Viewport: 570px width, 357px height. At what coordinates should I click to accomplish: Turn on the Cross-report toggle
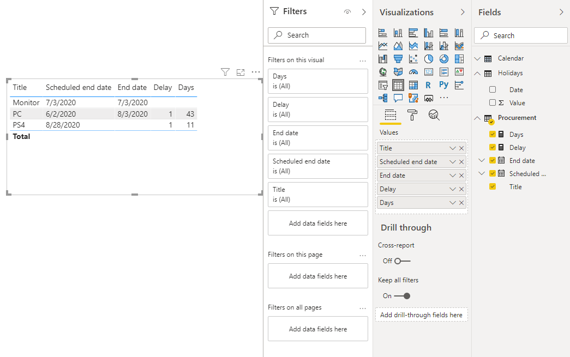point(402,261)
